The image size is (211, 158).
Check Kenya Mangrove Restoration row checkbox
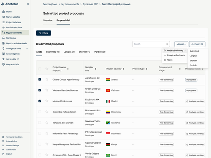[x=40, y=144]
